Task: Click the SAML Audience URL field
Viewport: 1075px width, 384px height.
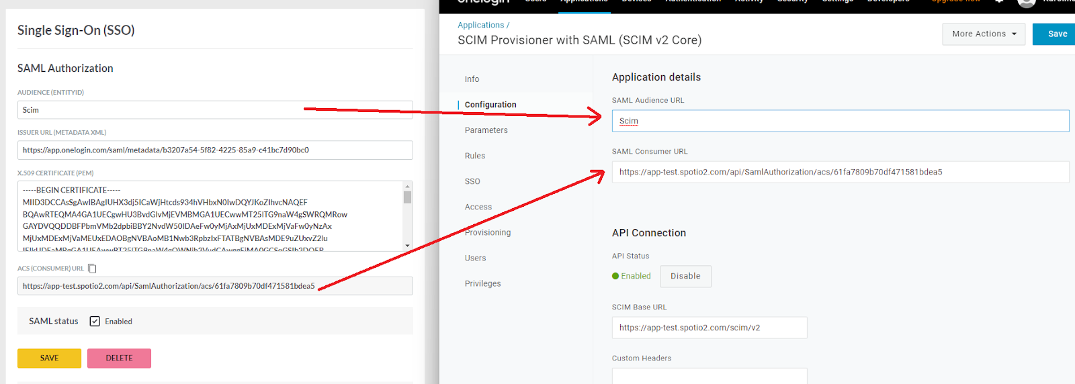Action: (x=841, y=121)
